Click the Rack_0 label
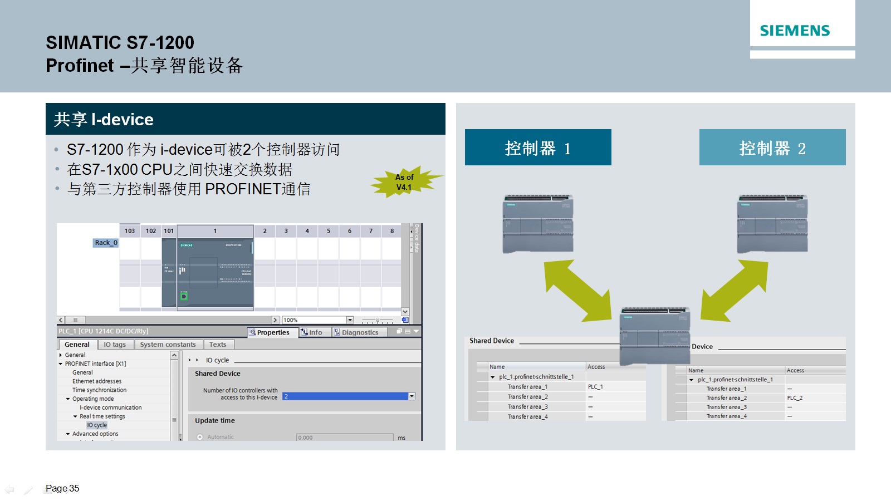Viewport: 891px width, 501px height. [x=106, y=243]
